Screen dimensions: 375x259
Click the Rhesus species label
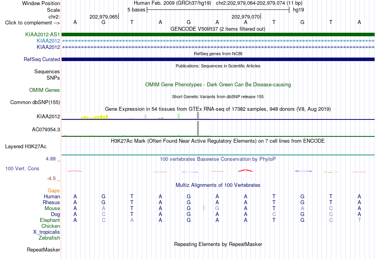tap(51, 202)
